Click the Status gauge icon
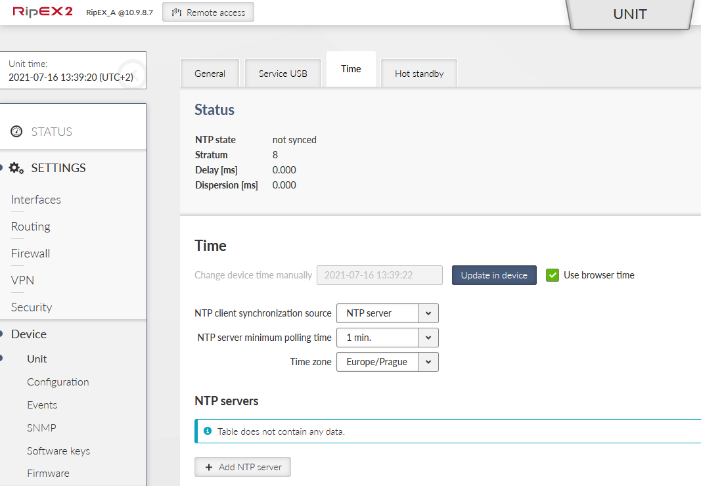 [x=17, y=132]
